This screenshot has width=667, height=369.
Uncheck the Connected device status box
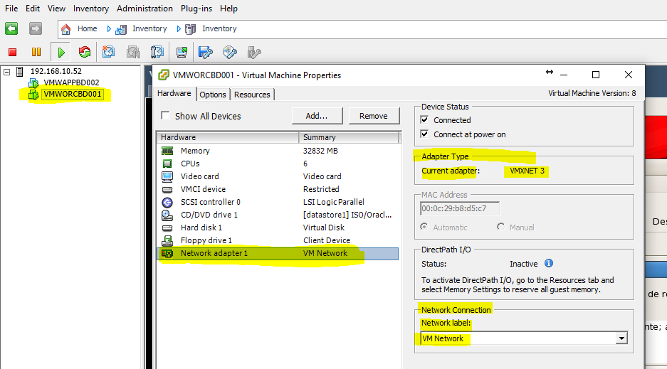click(x=425, y=120)
